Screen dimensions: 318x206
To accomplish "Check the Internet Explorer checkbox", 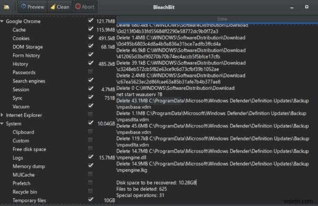I will 90,114.
